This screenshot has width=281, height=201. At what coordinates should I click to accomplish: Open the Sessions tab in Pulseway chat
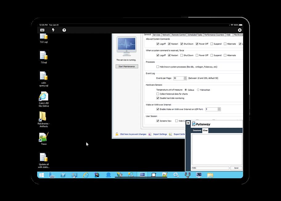(x=197, y=130)
